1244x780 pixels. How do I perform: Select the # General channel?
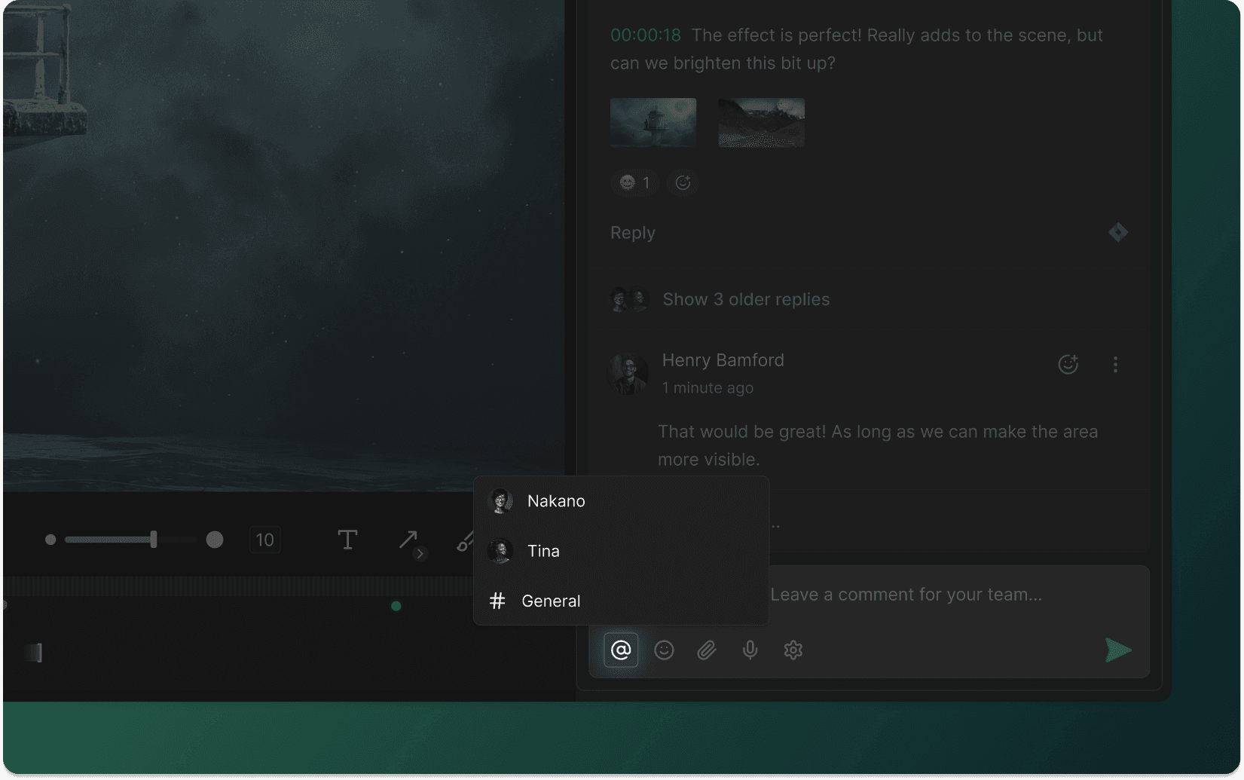pos(621,601)
